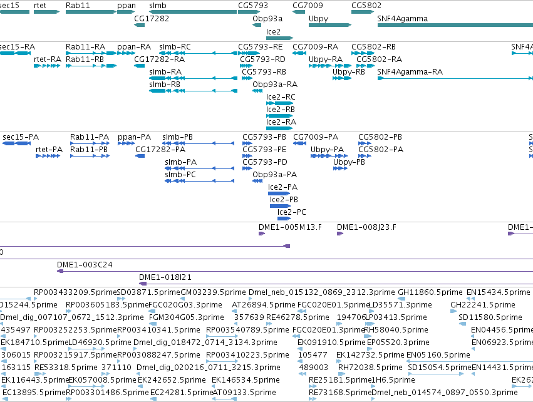Select clone DME1-018I21

pyautogui.click(x=336, y=284)
